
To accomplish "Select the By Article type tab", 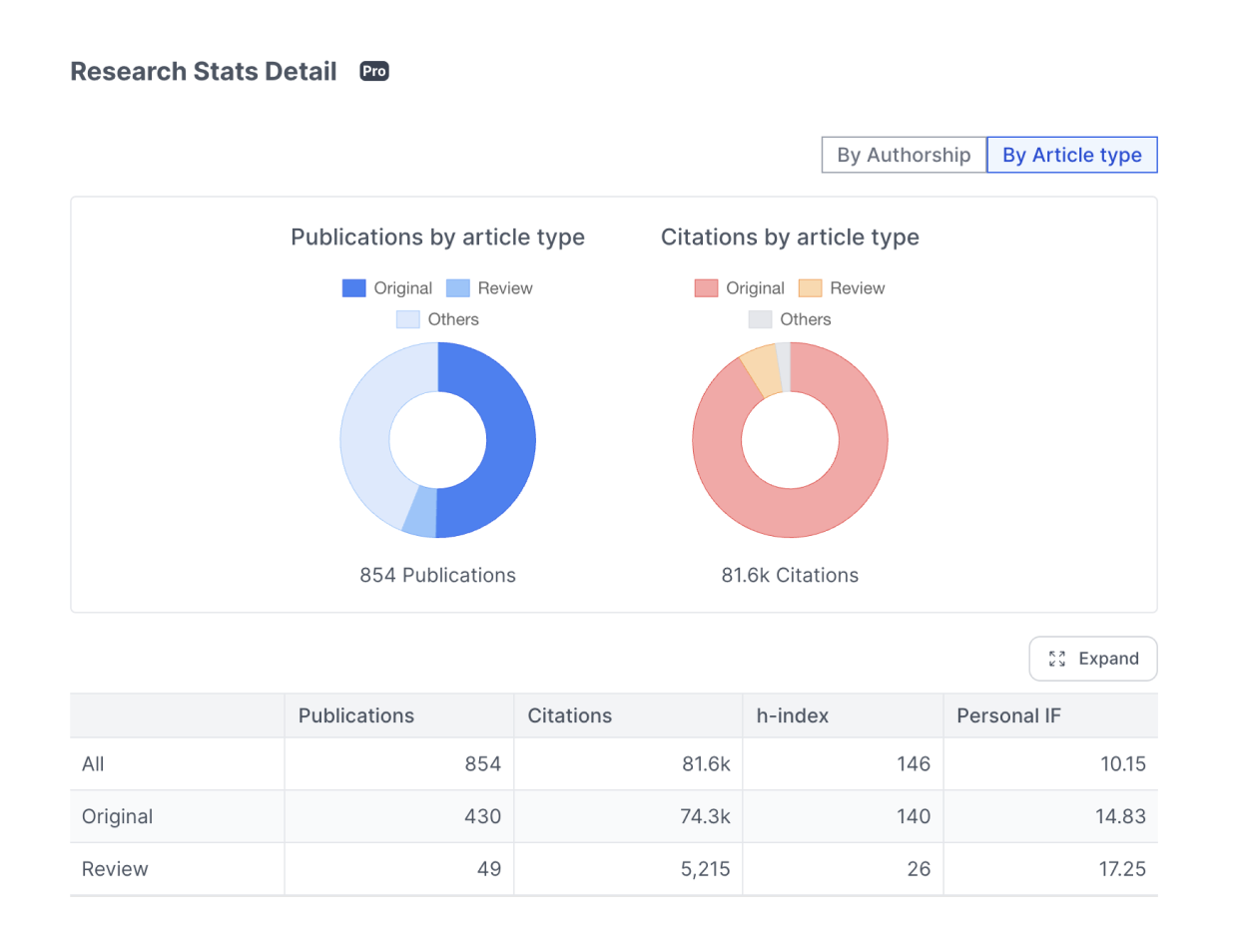I will 1071,155.
